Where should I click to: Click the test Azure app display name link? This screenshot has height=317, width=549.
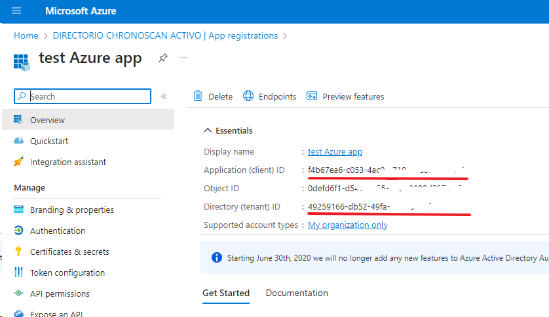[335, 151]
